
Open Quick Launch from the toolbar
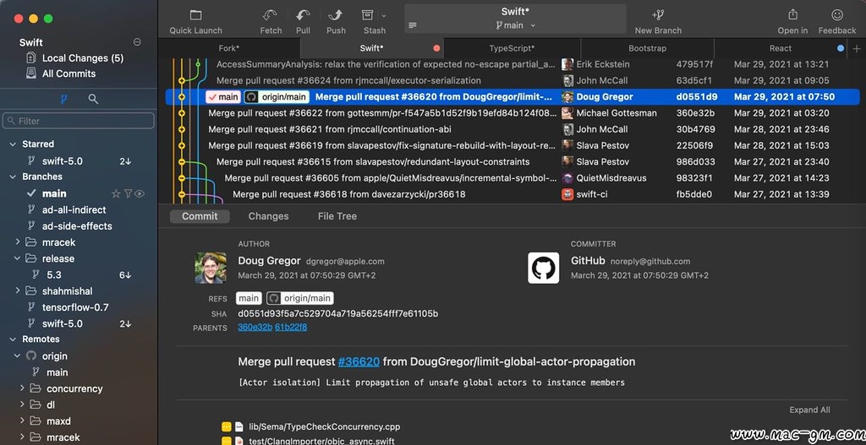[195, 21]
